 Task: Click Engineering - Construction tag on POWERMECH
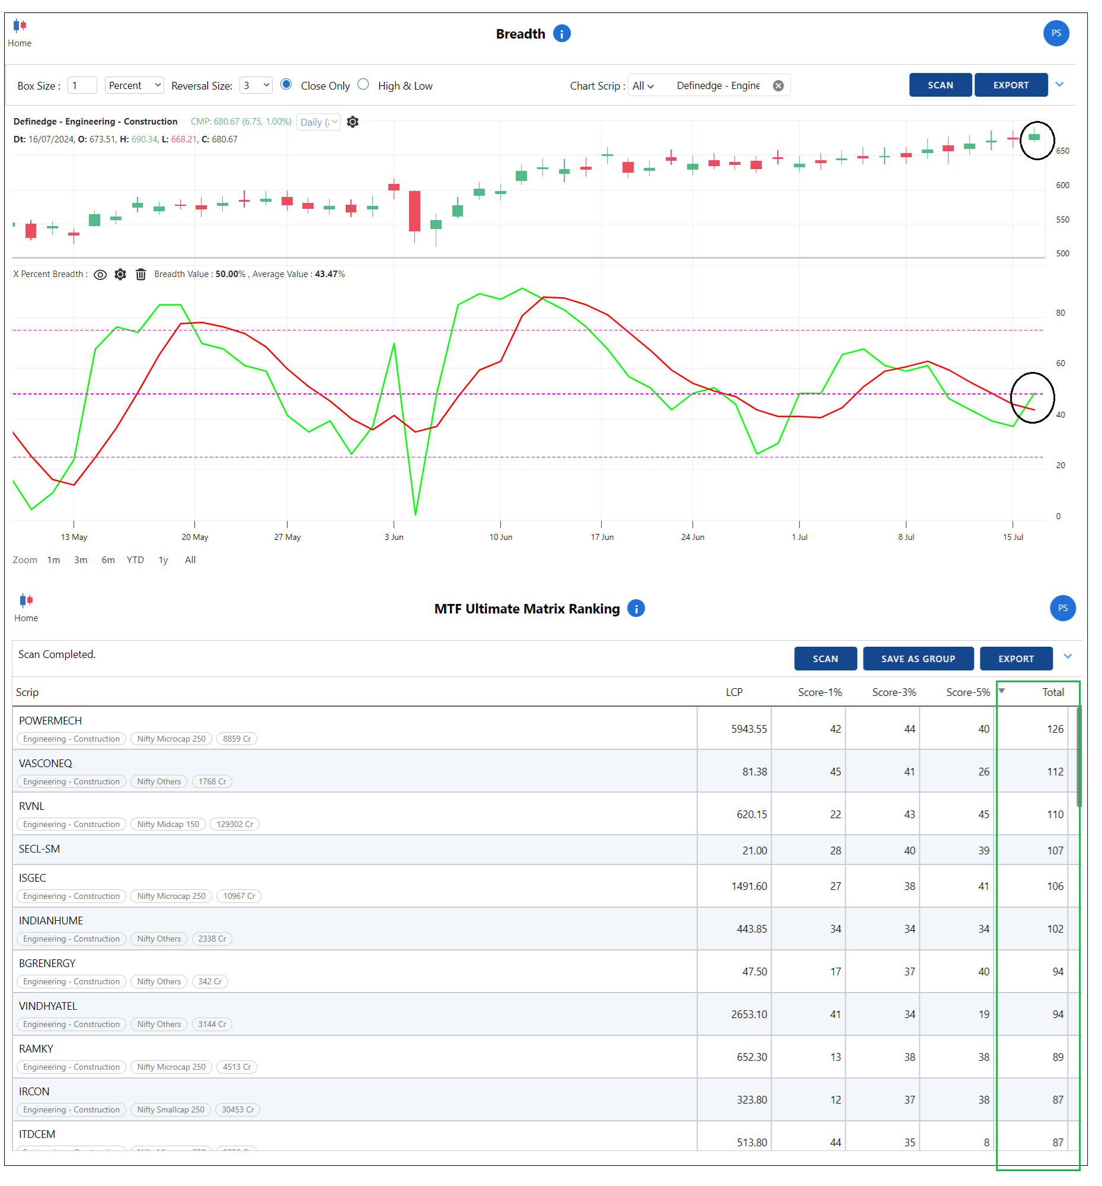click(x=72, y=739)
